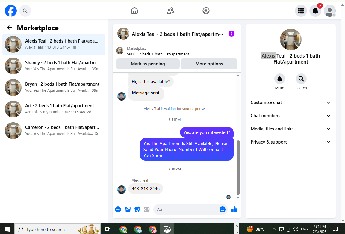The image size is (345, 234).
Task: Click the 443-813-2446 message bubble
Action: (146, 189)
